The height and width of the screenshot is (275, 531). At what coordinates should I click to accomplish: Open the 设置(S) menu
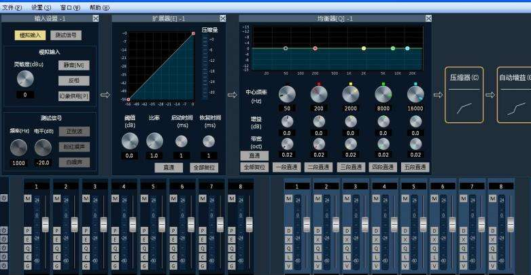41,7
